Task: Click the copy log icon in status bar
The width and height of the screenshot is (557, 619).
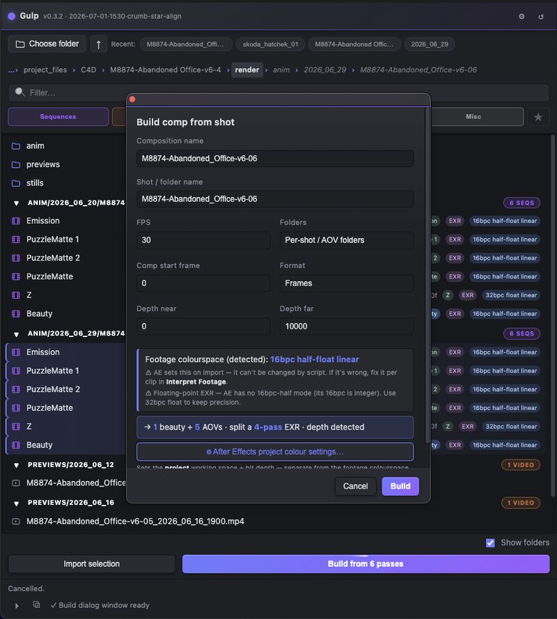Action: 36,604
